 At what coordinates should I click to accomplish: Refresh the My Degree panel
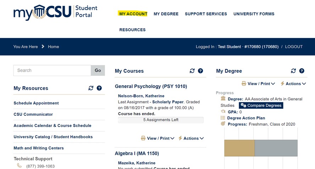pos(293,71)
